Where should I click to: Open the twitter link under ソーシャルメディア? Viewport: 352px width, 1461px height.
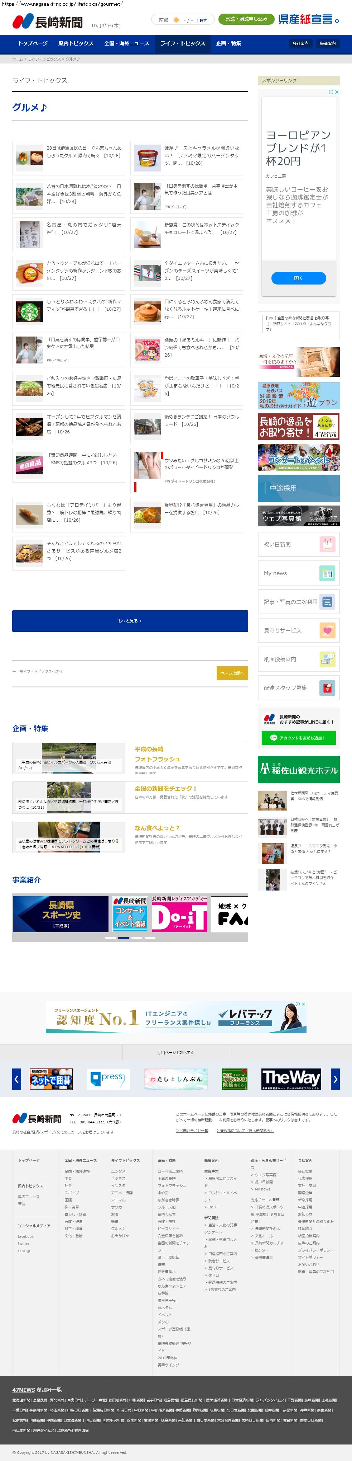[x=24, y=1243]
